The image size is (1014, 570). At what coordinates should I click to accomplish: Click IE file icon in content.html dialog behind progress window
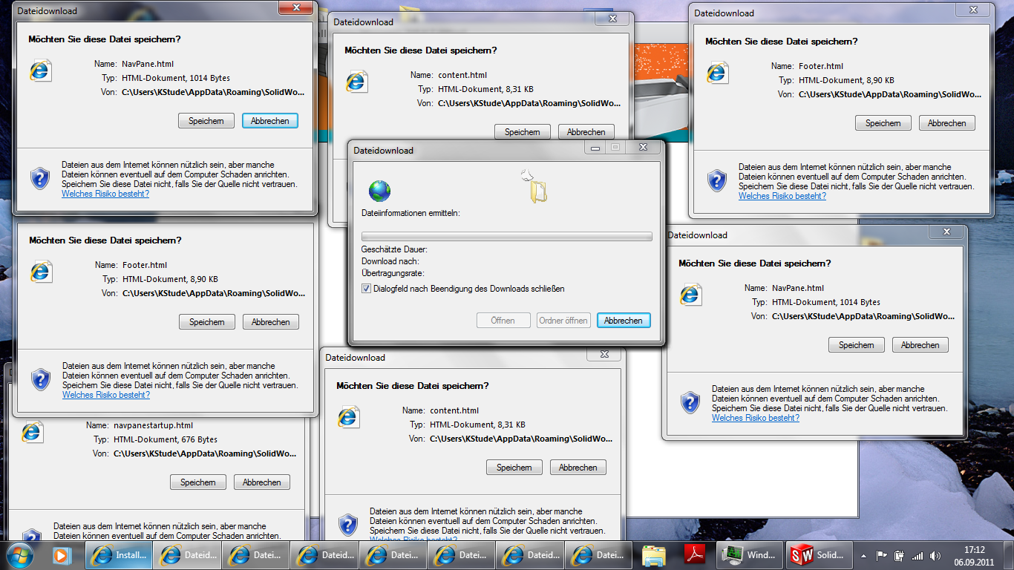pos(356,81)
